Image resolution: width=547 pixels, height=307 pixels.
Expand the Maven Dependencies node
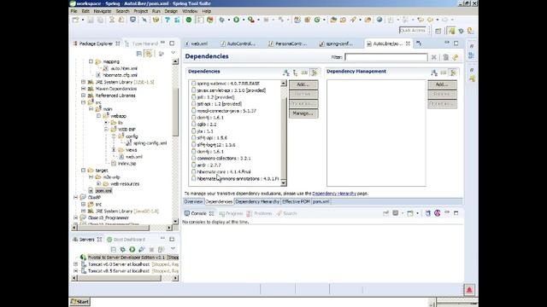(84, 89)
